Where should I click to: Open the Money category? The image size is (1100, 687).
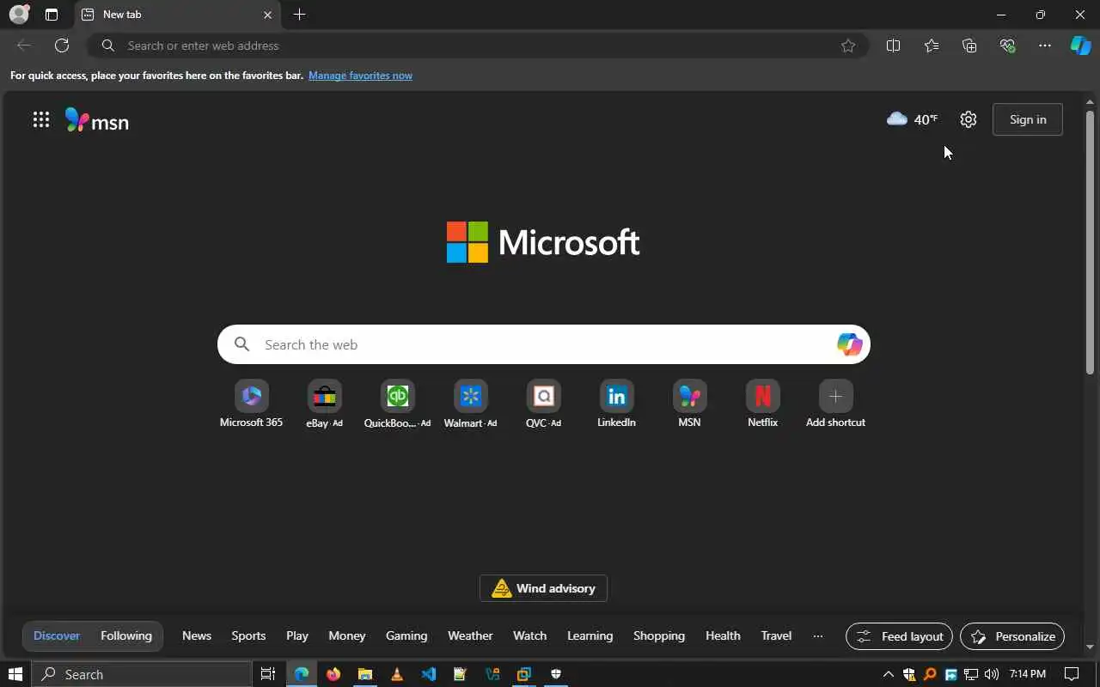[347, 635]
